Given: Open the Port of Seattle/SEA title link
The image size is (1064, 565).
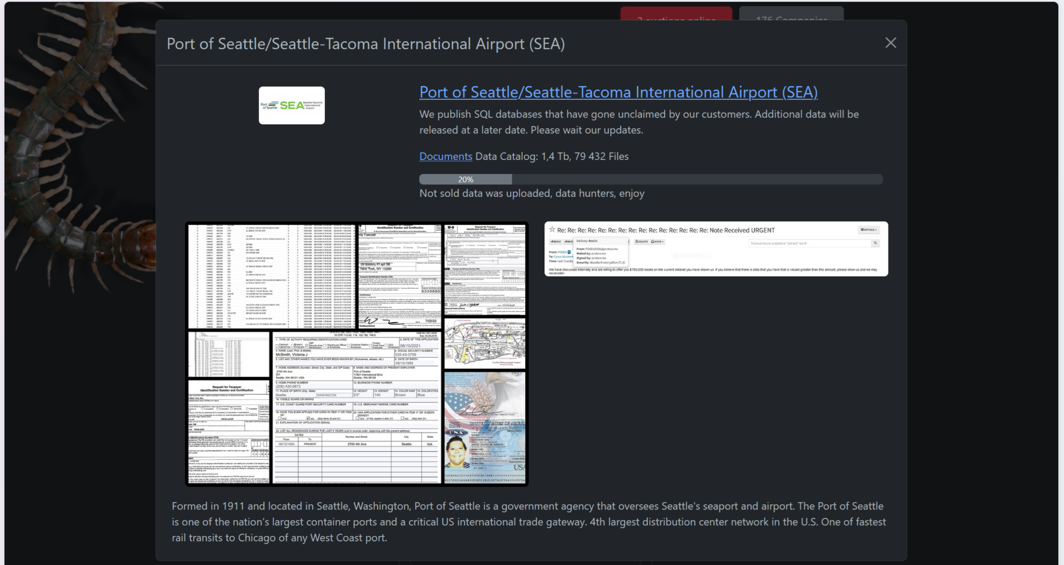Looking at the screenshot, I should pos(618,92).
